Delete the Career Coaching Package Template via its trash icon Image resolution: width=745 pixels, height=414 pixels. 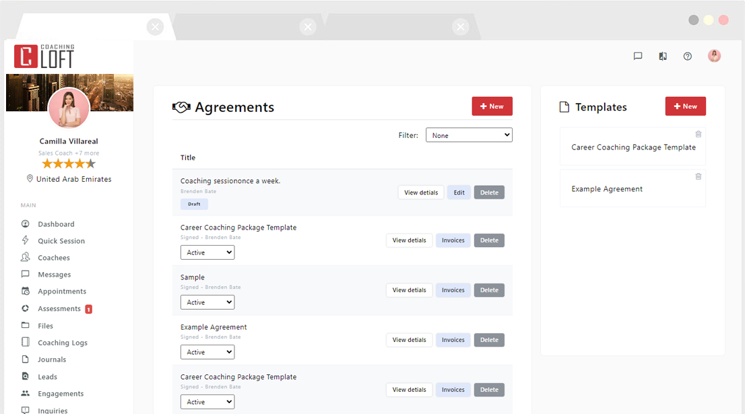(698, 134)
